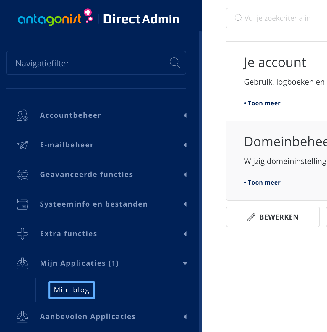The height and width of the screenshot is (332, 327).
Task: Open Mijn blog from the sidebar
Action: (71, 290)
